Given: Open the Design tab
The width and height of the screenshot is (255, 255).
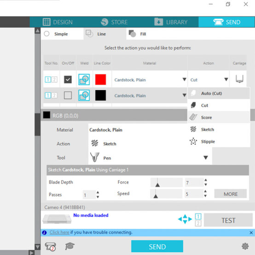Looking at the screenshot, I should pos(58,22).
